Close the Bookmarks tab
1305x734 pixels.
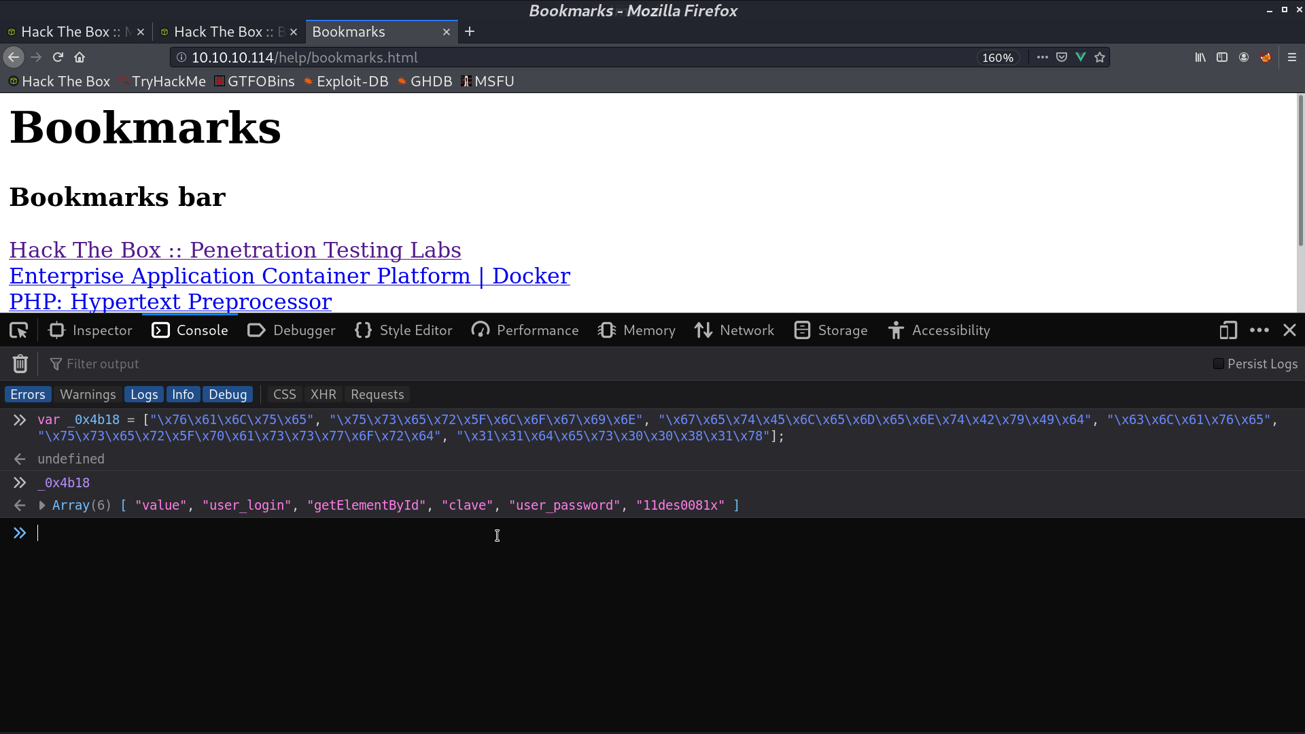pos(447,32)
